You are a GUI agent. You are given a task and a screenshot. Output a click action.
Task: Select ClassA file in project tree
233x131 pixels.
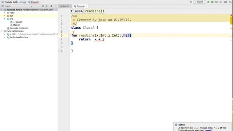(19, 22)
